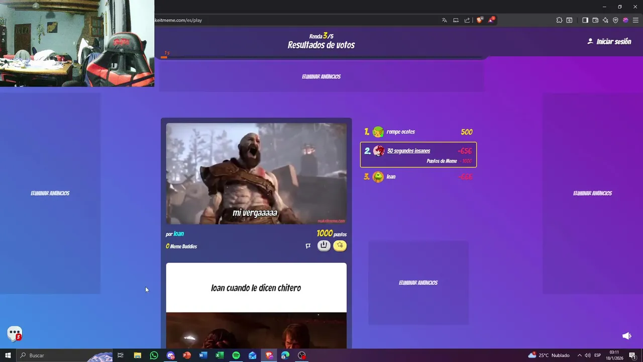Click the user icon beside Iniciar sesión
Viewport: 643px width, 362px height.
tap(590, 41)
